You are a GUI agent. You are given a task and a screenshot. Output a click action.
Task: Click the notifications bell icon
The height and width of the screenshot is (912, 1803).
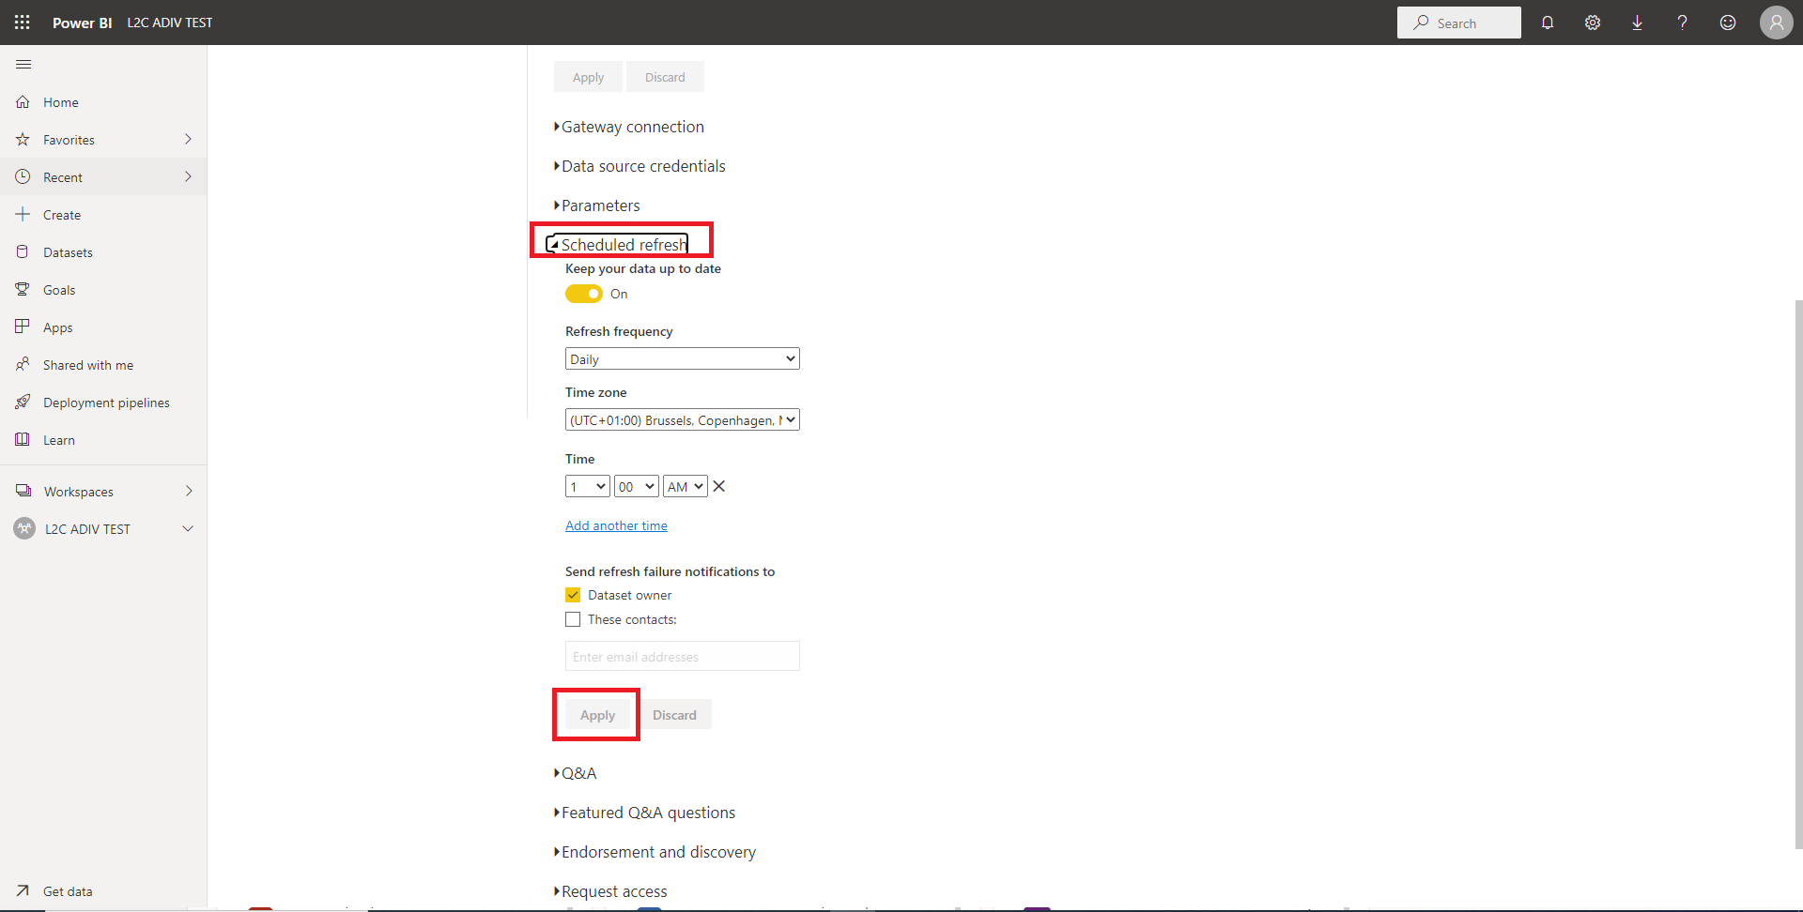(x=1548, y=23)
